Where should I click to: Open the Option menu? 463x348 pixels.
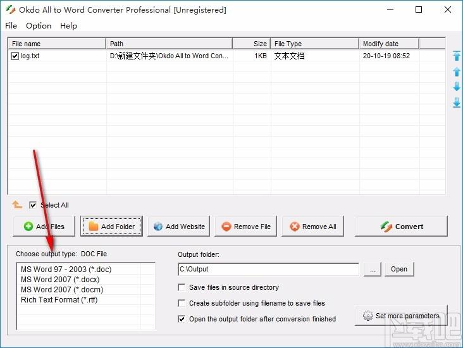coord(39,26)
